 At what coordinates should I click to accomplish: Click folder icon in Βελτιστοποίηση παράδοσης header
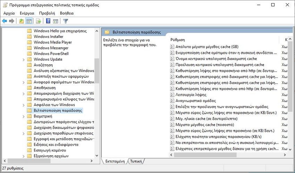tap(107, 32)
